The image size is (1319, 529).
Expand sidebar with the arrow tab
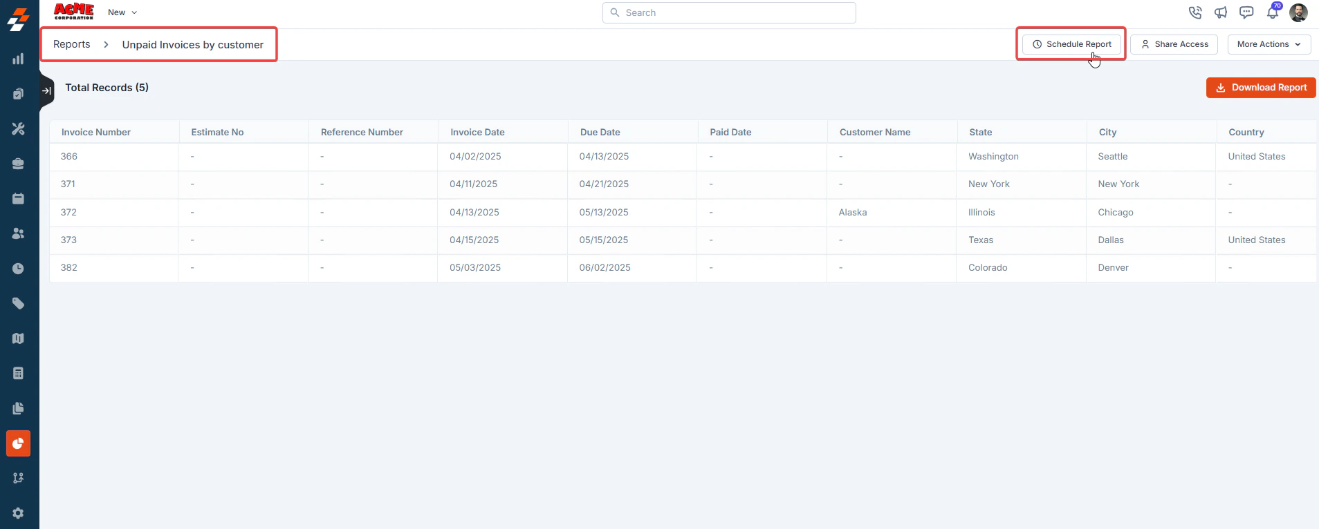pos(46,90)
